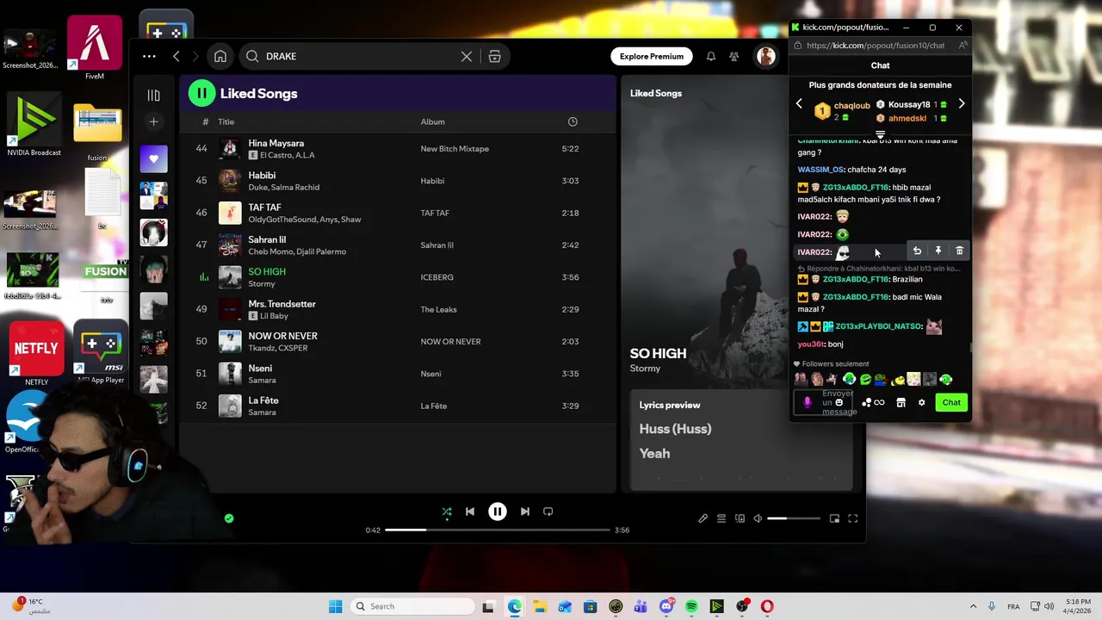Send message with green Chat button
Viewport: 1102px width, 620px height.
tap(951, 402)
